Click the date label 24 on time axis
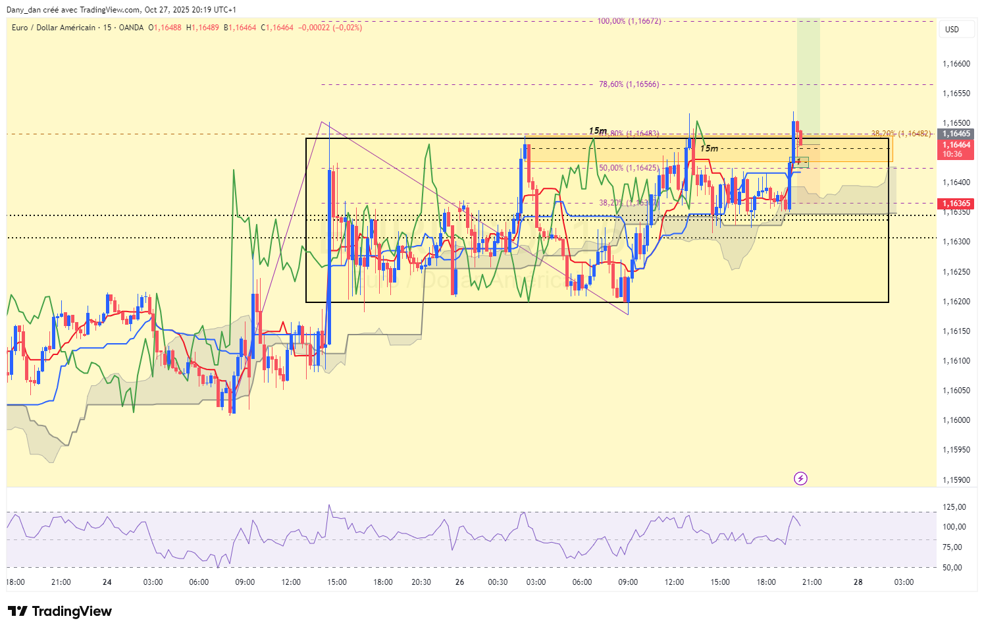 pos(107,582)
